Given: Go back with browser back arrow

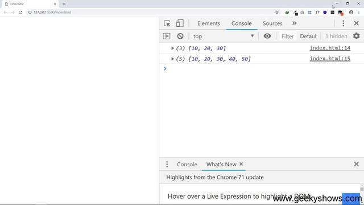Looking at the screenshot, I should pyautogui.click(x=5, y=13).
